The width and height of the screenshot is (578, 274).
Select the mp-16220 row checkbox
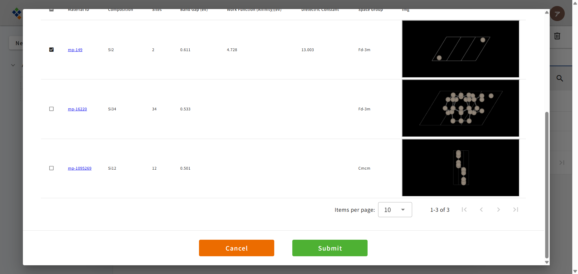tap(51, 109)
